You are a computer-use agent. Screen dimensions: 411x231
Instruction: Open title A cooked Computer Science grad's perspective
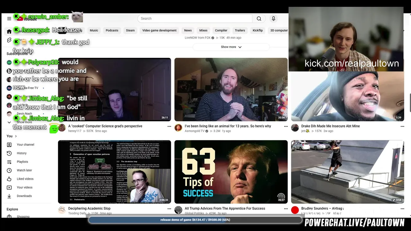point(105,126)
